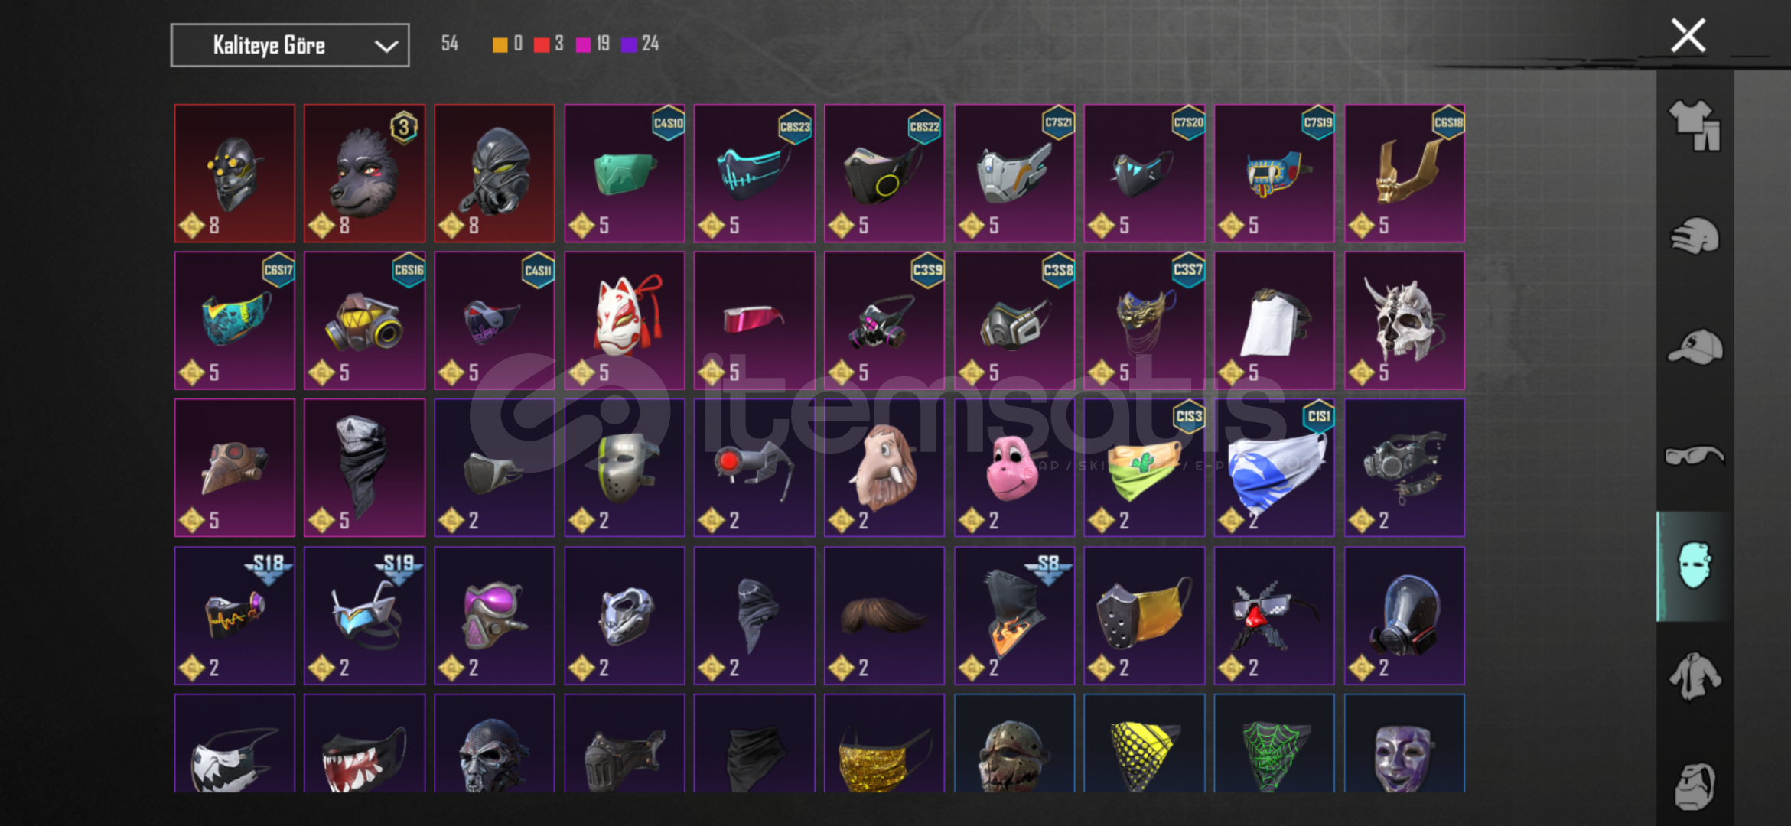
Task: Open the jacket category icon
Action: (x=1695, y=676)
